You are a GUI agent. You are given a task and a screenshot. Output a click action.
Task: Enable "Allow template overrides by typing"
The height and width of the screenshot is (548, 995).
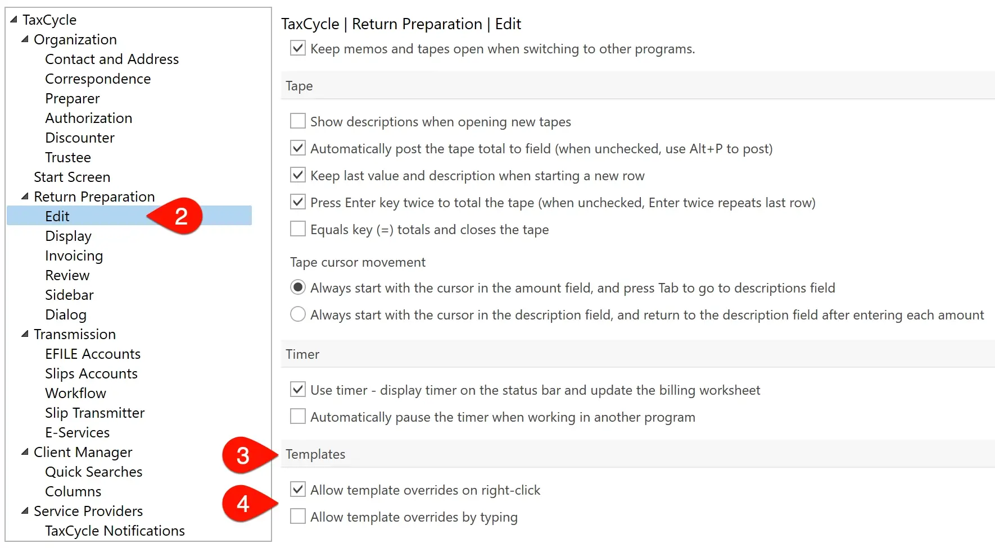[x=297, y=515]
